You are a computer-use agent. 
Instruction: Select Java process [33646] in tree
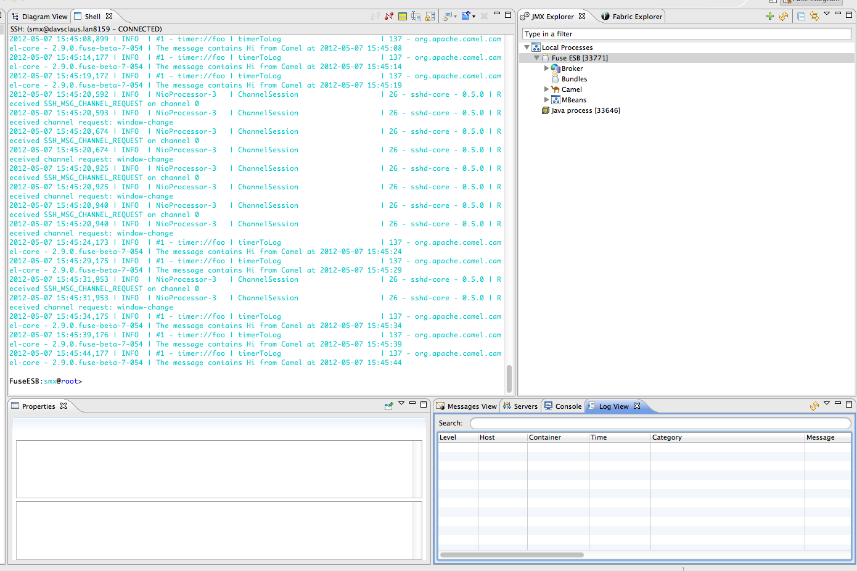[x=585, y=110]
